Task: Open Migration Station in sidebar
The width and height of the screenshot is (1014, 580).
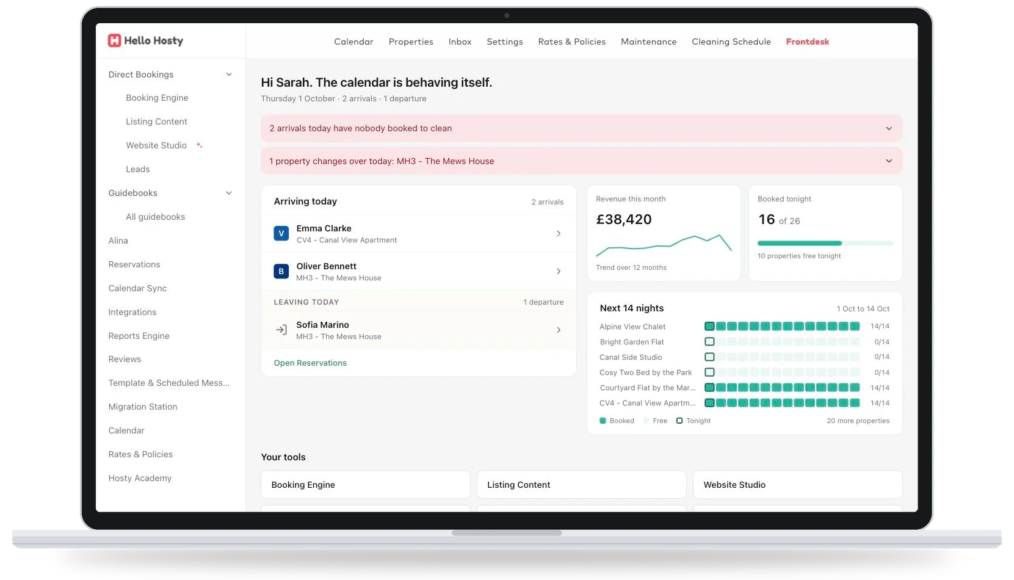Action: click(x=143, y=407)
